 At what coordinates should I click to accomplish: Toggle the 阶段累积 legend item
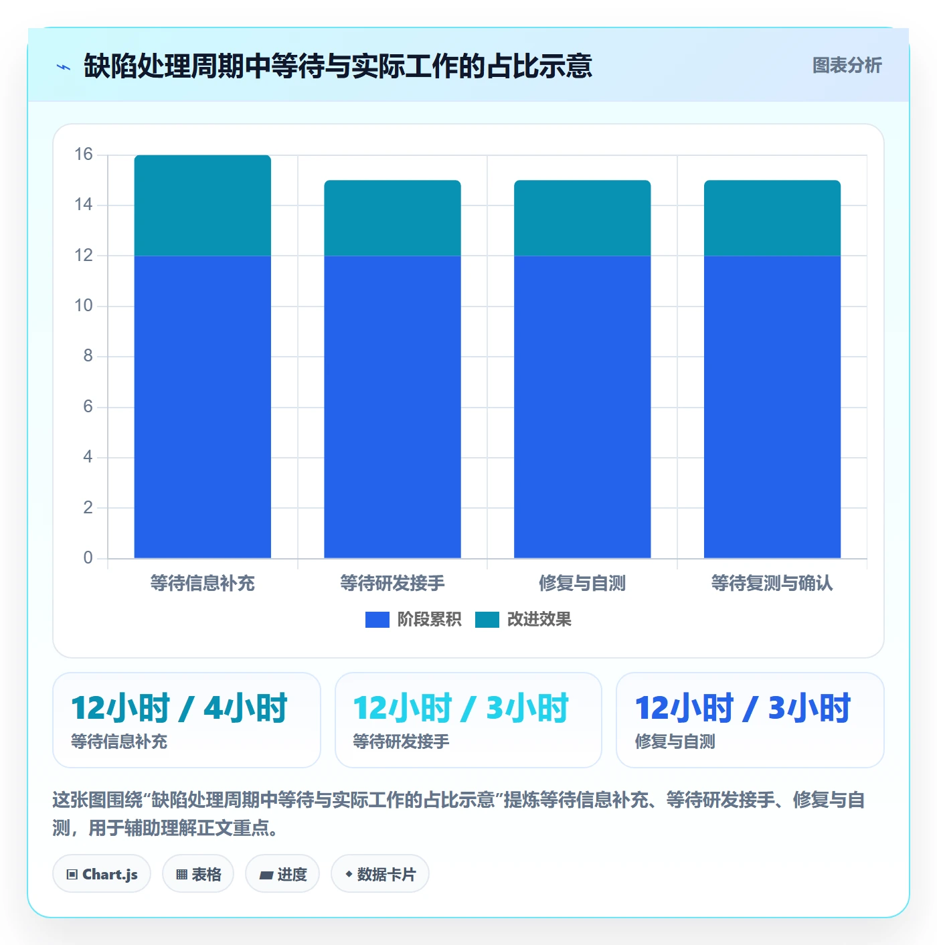[x=413, y=620]
